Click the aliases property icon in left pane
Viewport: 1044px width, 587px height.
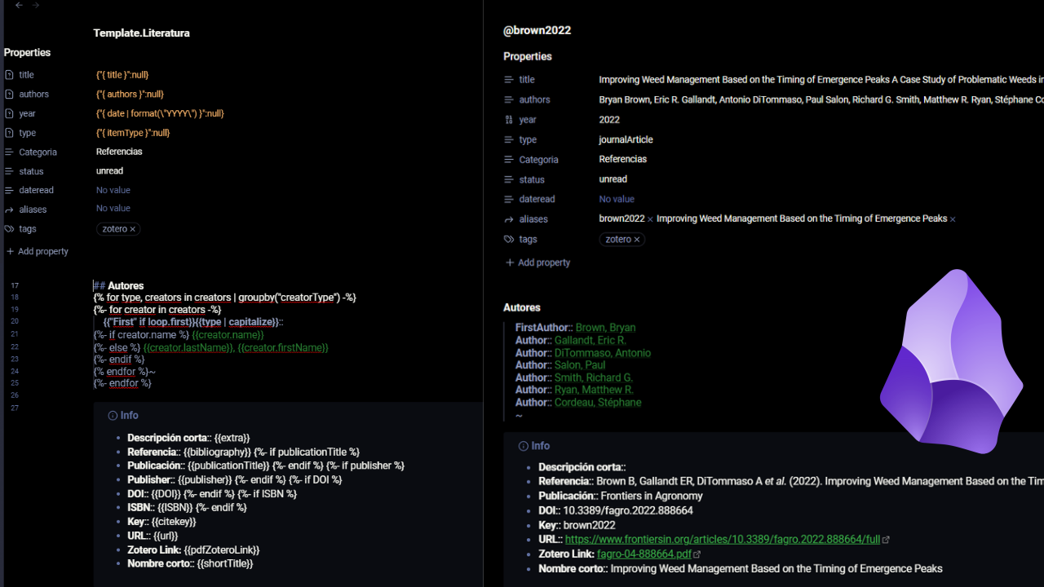pos(10,210)
